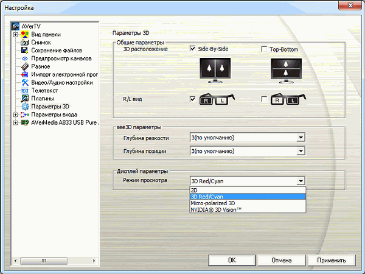The height and width of the screenshot is (274, 365).
Task: Click the AVerMedia A833 USB device icon
Action: click(25, 122)
